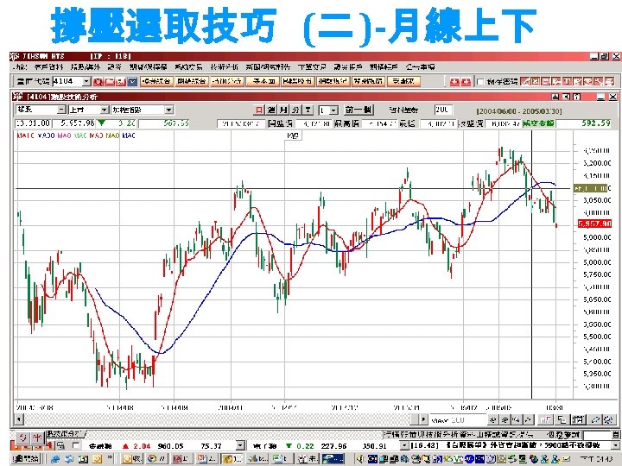The width and height of the screenshot is (622, 466).
Task: Expand the index selection combo box
Action: [x=169, y=110]
